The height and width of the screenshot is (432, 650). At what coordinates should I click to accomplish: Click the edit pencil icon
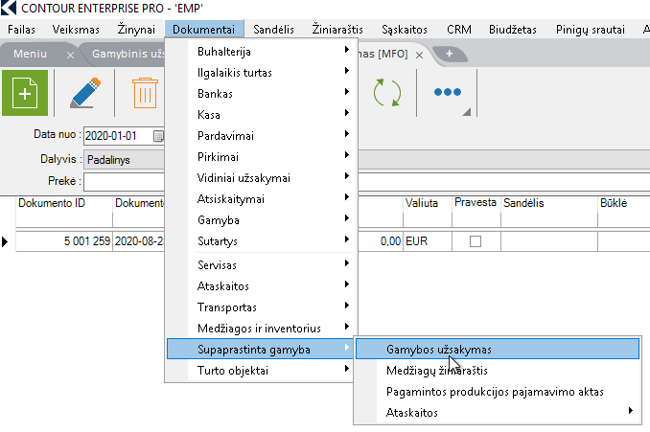pos(85,93)
